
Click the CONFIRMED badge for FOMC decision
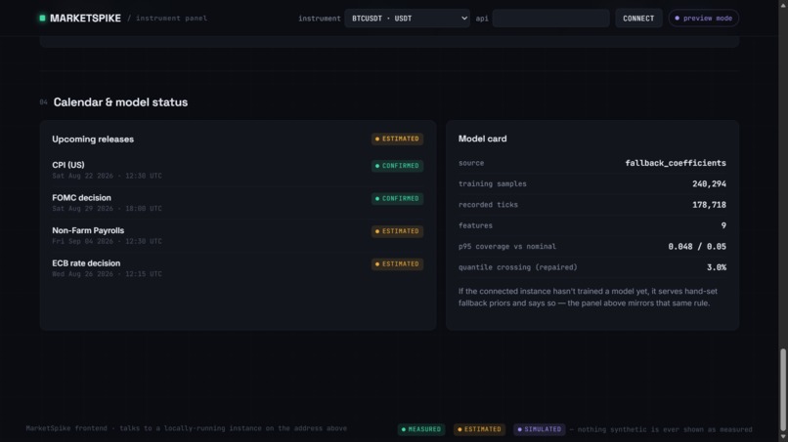(397, 199)
